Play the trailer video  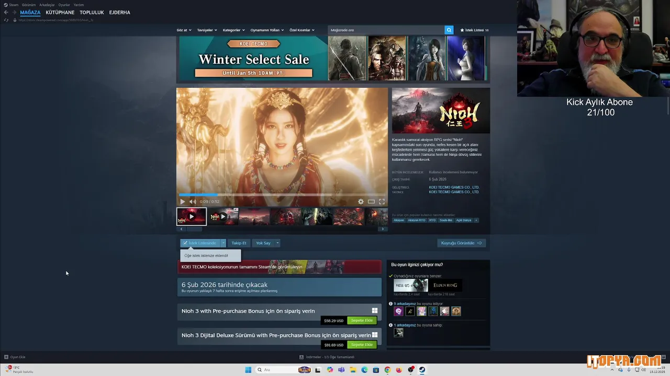[x=183, y=202]
